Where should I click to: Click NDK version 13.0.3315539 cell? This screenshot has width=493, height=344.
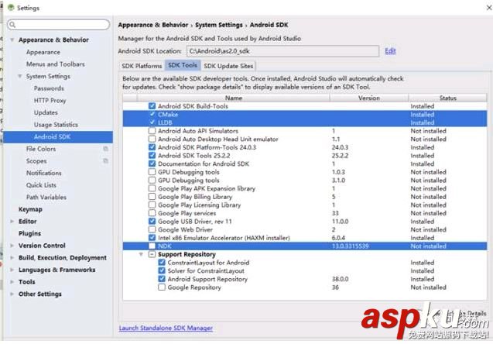point(350,246)
